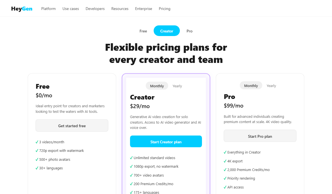
Task: Click the checkmark beside Priority rendering
Action: tap(225, 178)
